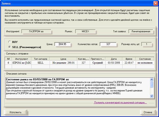159x117 pixels.
Task: Click scroll up arrow in signal description
Action: click(x=152, y=80)
